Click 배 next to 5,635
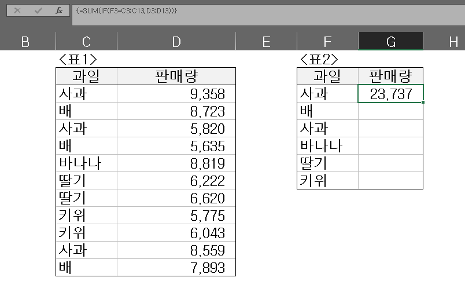 [x=86, y=146]
